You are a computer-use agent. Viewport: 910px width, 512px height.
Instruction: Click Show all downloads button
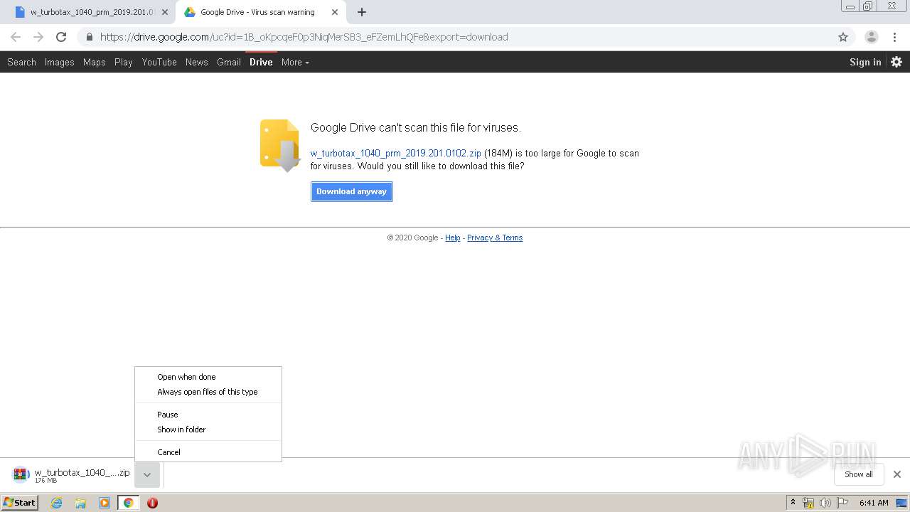859,474
